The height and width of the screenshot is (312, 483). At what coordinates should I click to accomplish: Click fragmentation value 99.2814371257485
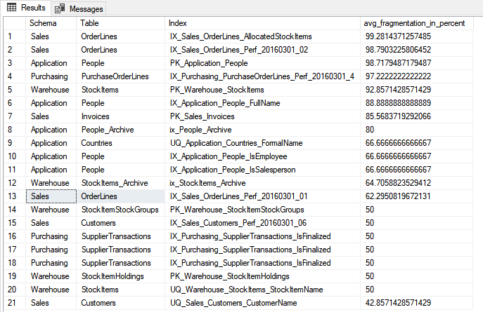pyautogui.click(x=416, y=36)
